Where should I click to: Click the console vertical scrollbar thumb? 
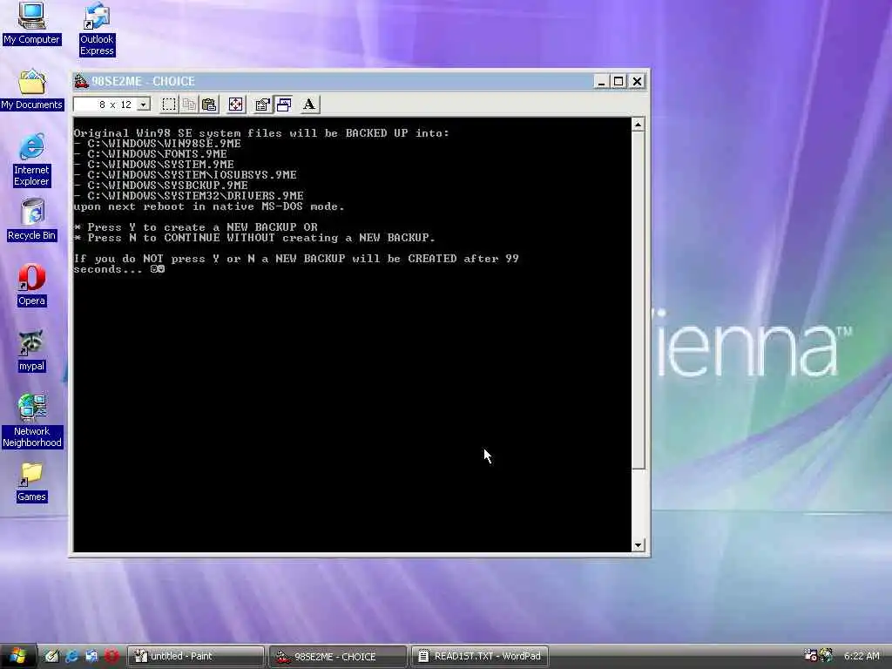[x=639, y=301]
